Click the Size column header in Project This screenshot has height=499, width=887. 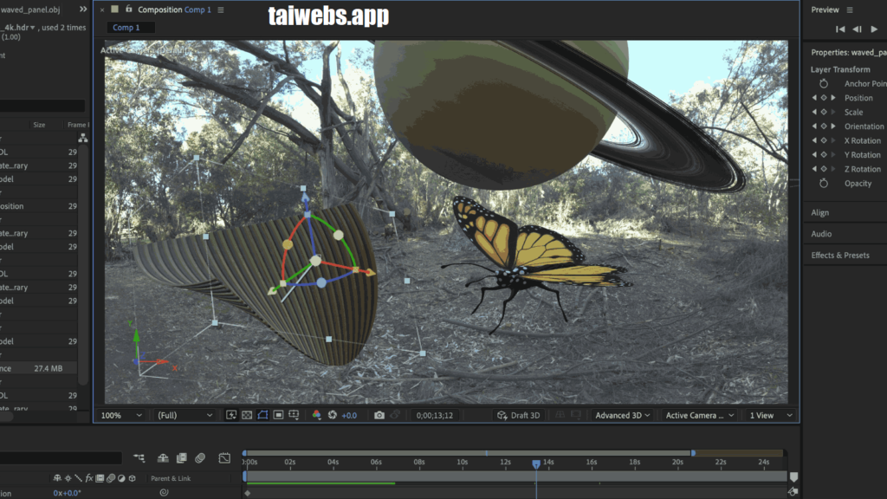[39, 125]
